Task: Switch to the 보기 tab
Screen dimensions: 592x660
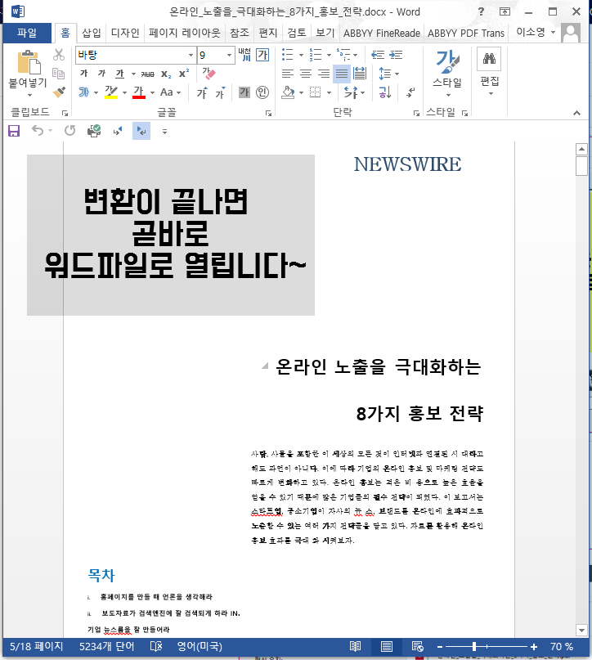Action: click(325, 33)
